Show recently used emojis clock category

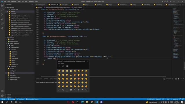pyautogui.click(x=63, y=90)
